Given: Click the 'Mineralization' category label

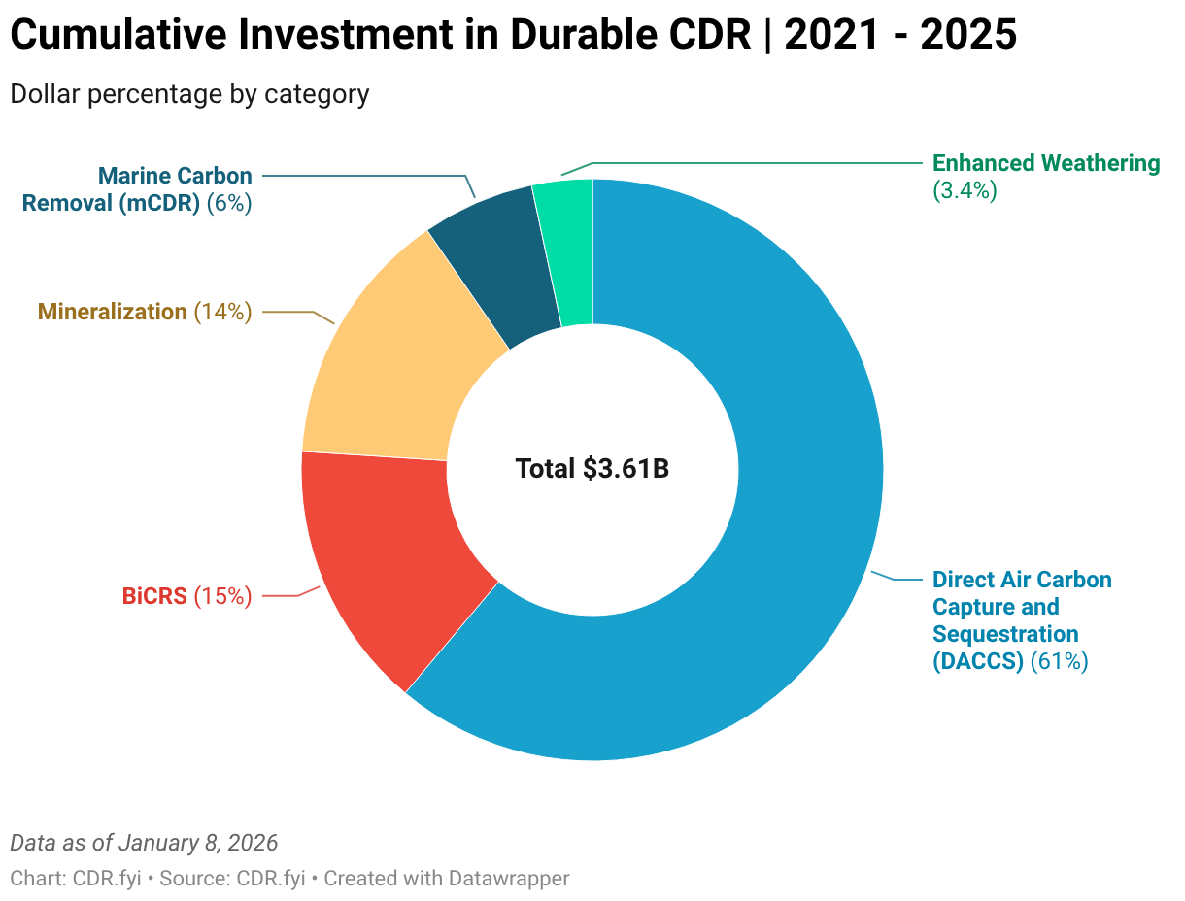Looking at the screenshot, I should (x=112, y=312).
